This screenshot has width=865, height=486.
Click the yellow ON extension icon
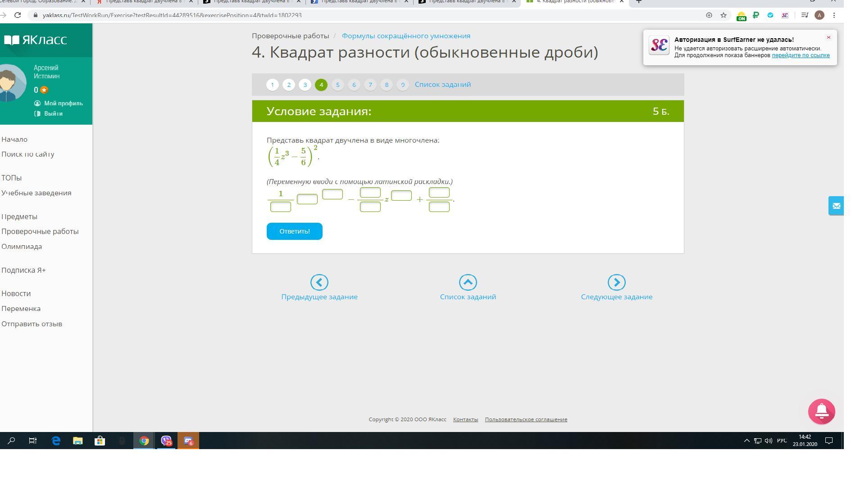click(741, 16)
